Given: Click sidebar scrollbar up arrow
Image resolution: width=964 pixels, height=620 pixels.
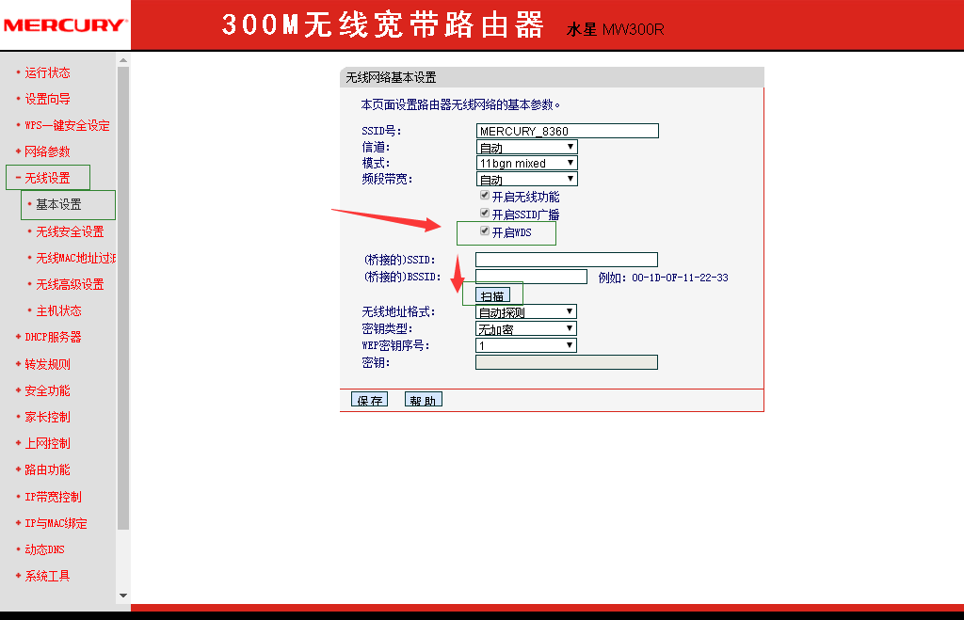Looking at the screenshot, I should pos(123,60).
